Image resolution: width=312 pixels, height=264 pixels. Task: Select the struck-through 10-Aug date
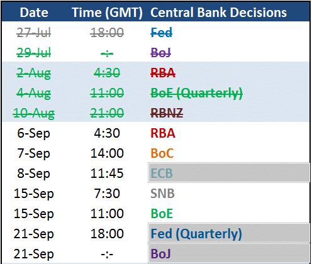click(x=33, y=113)
